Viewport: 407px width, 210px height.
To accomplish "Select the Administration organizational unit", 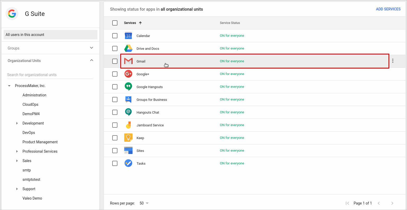I will coord(34,95).
